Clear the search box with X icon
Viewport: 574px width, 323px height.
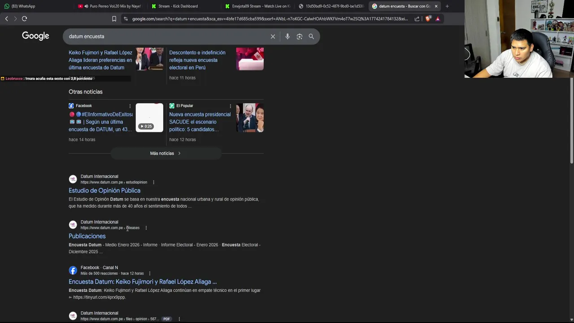273,36
